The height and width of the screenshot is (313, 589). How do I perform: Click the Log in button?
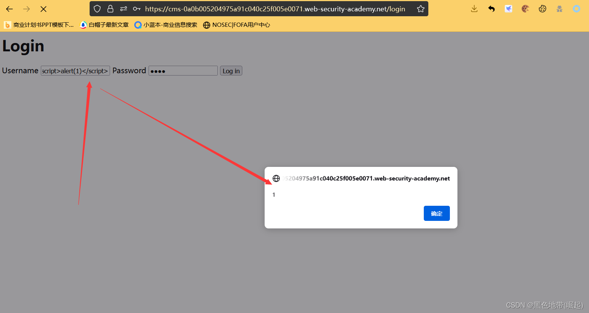tap(231, 71)
